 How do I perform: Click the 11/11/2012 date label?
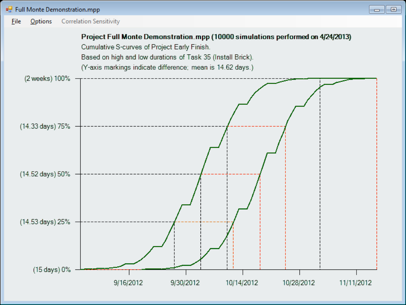[x=356, y=283]
